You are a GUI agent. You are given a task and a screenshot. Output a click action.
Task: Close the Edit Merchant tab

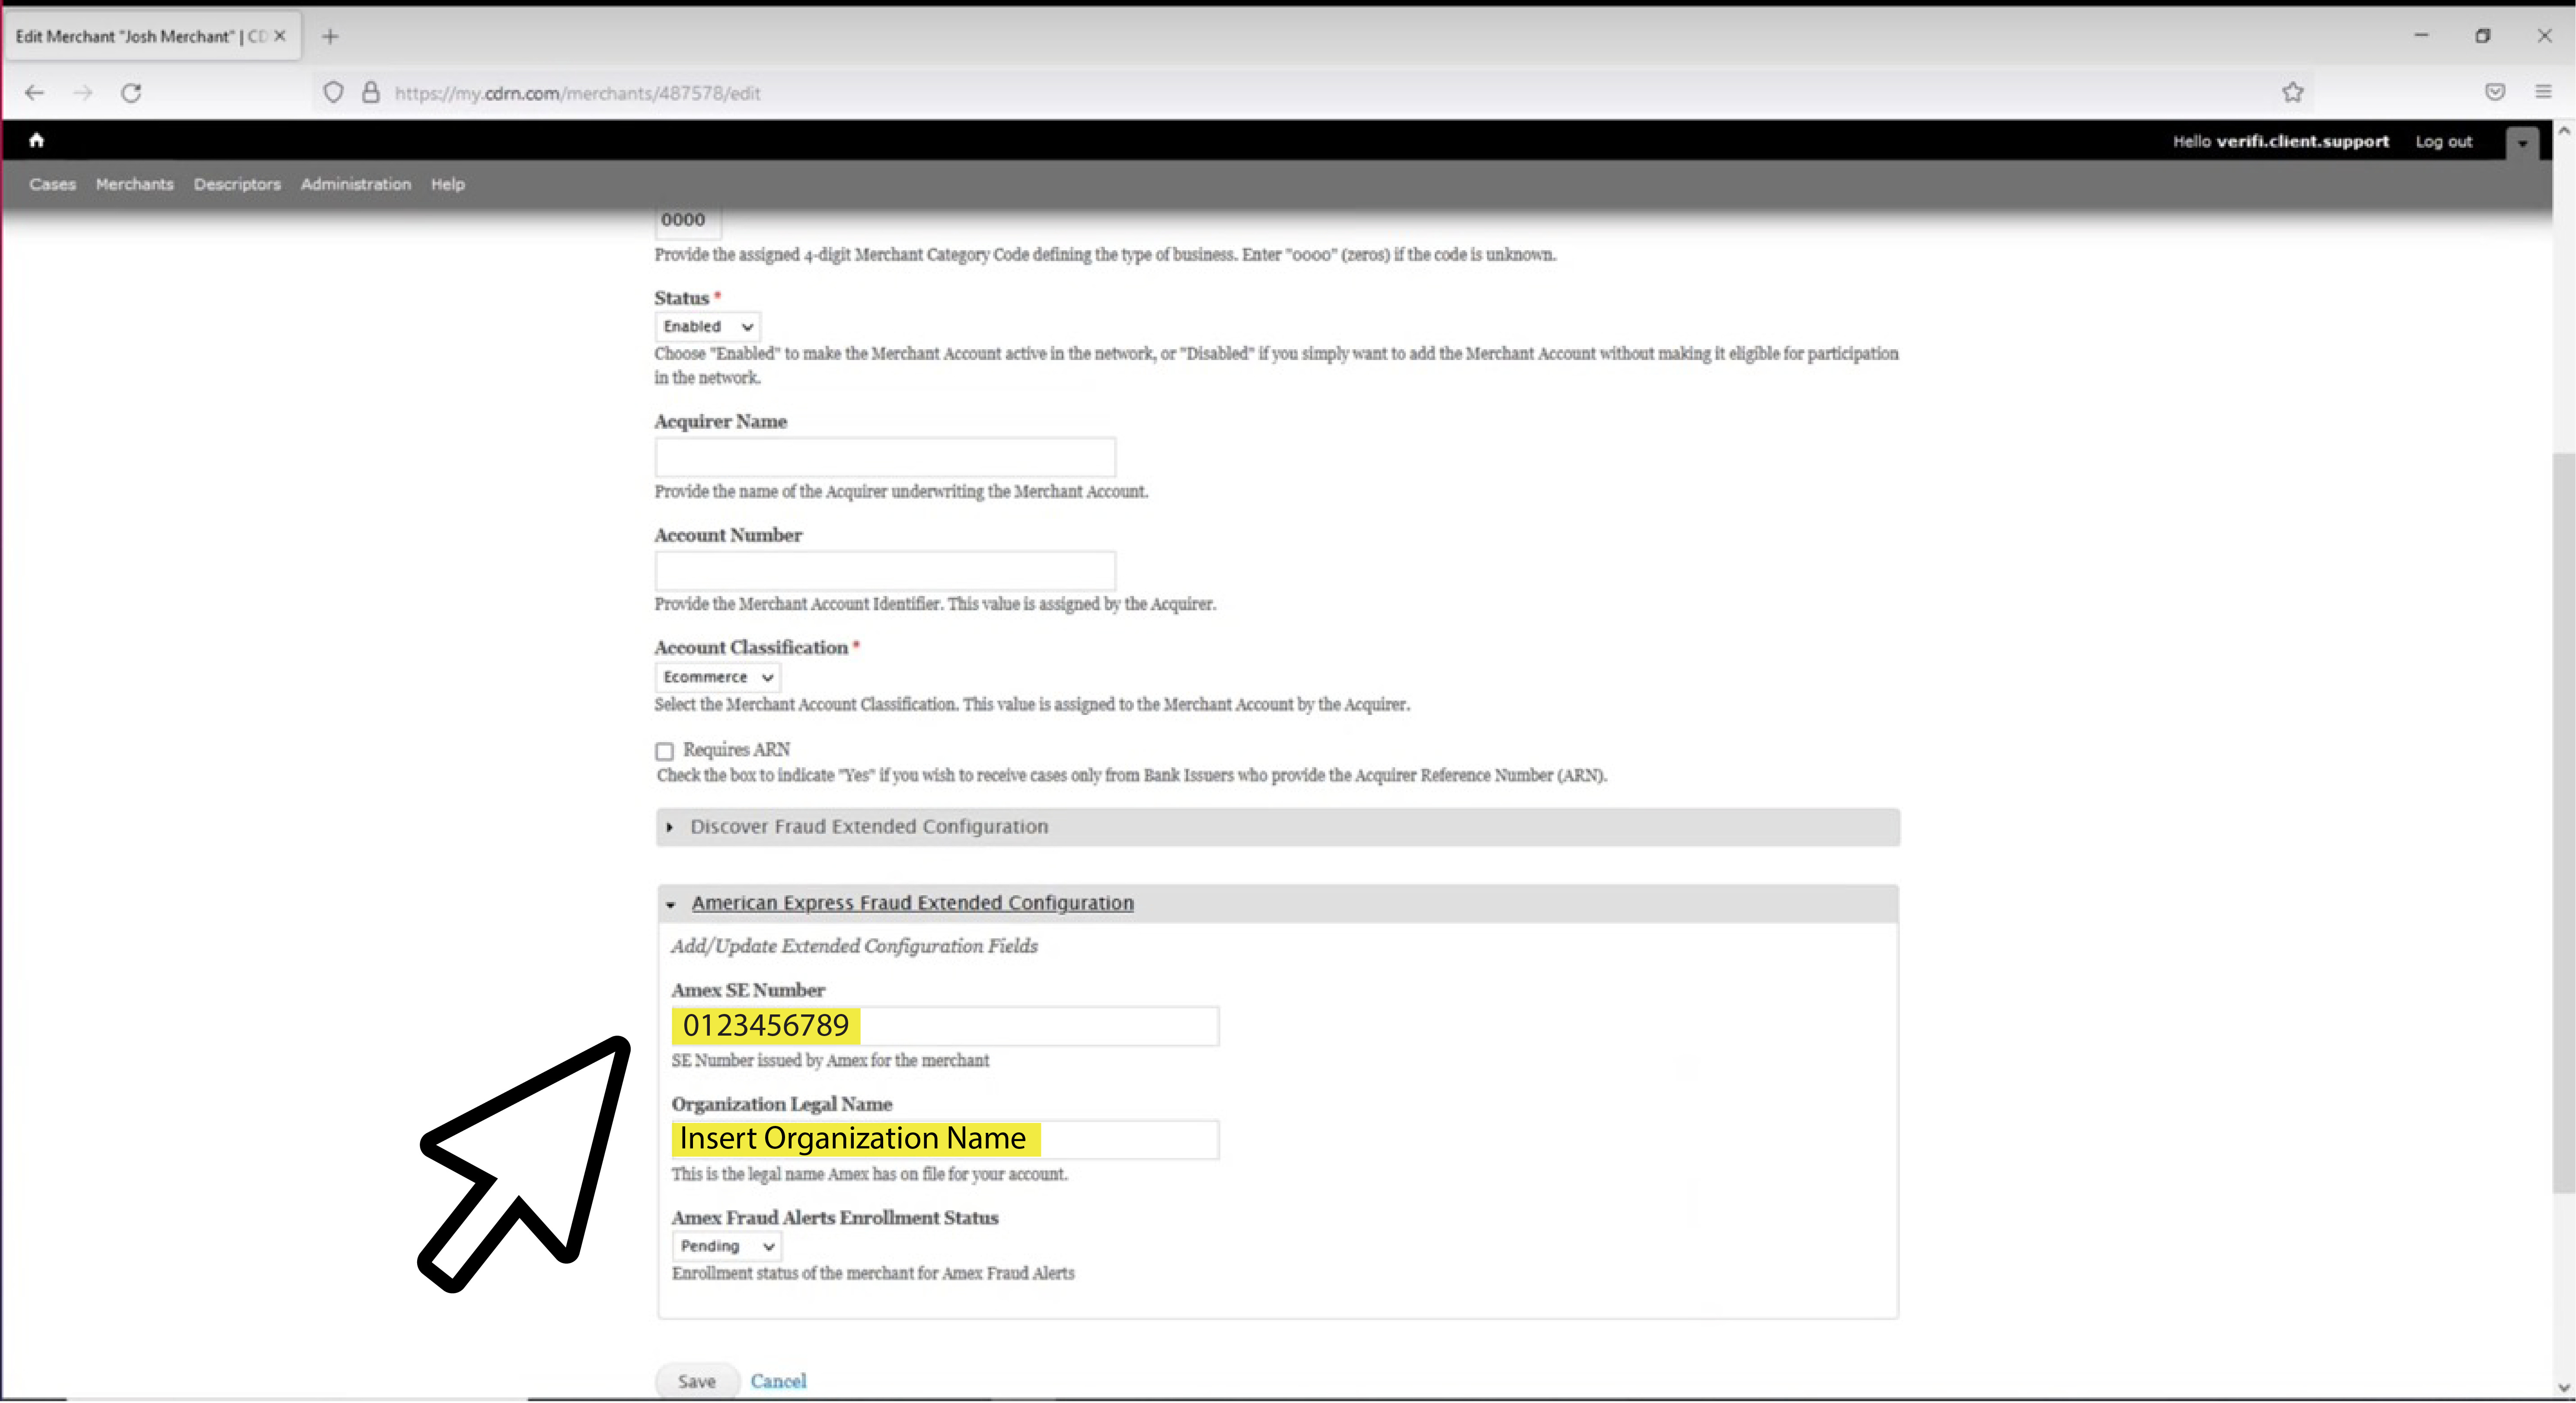tap(280, 36)
